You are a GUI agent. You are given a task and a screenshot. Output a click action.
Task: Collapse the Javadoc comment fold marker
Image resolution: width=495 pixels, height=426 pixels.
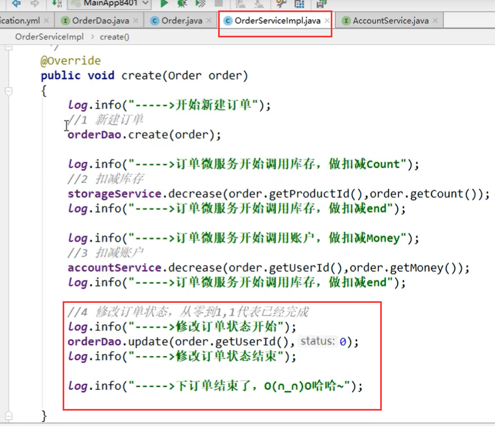pos(9,48)
